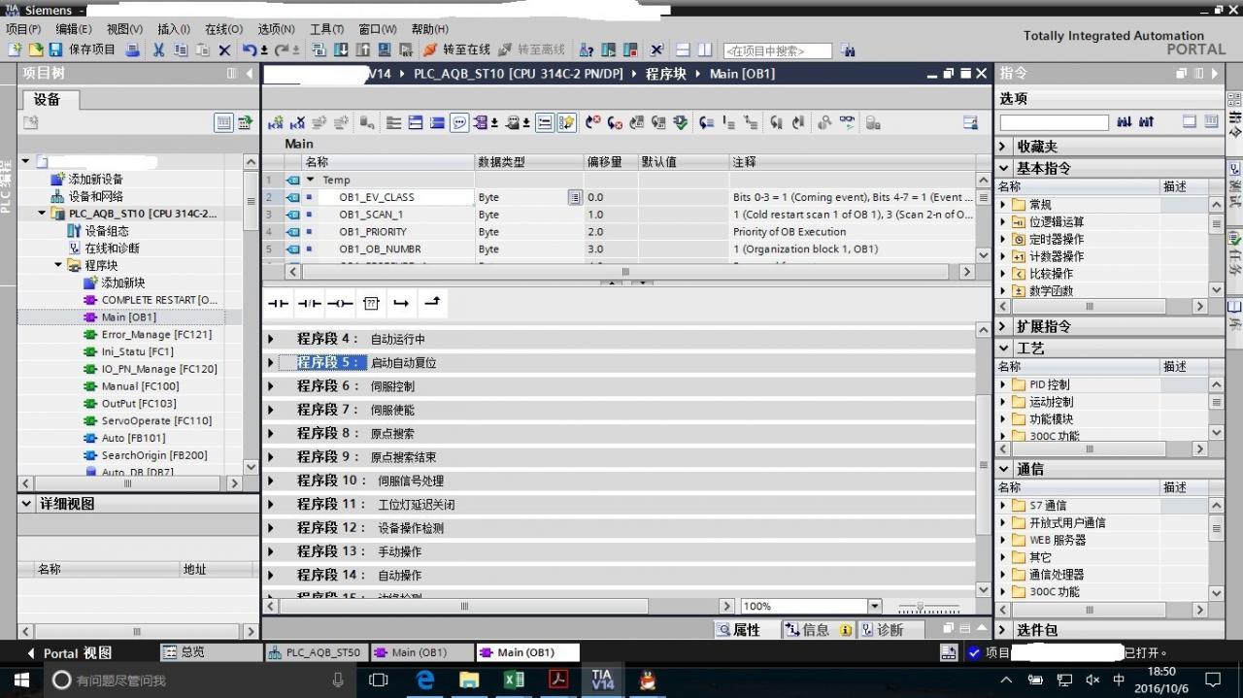
Task: Click the close branch icon
Action: click(x=432, y=303)
